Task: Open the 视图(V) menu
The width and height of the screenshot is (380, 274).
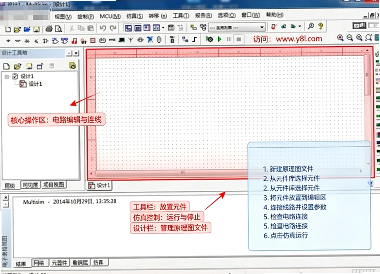Action: click(x=63, y=17)
